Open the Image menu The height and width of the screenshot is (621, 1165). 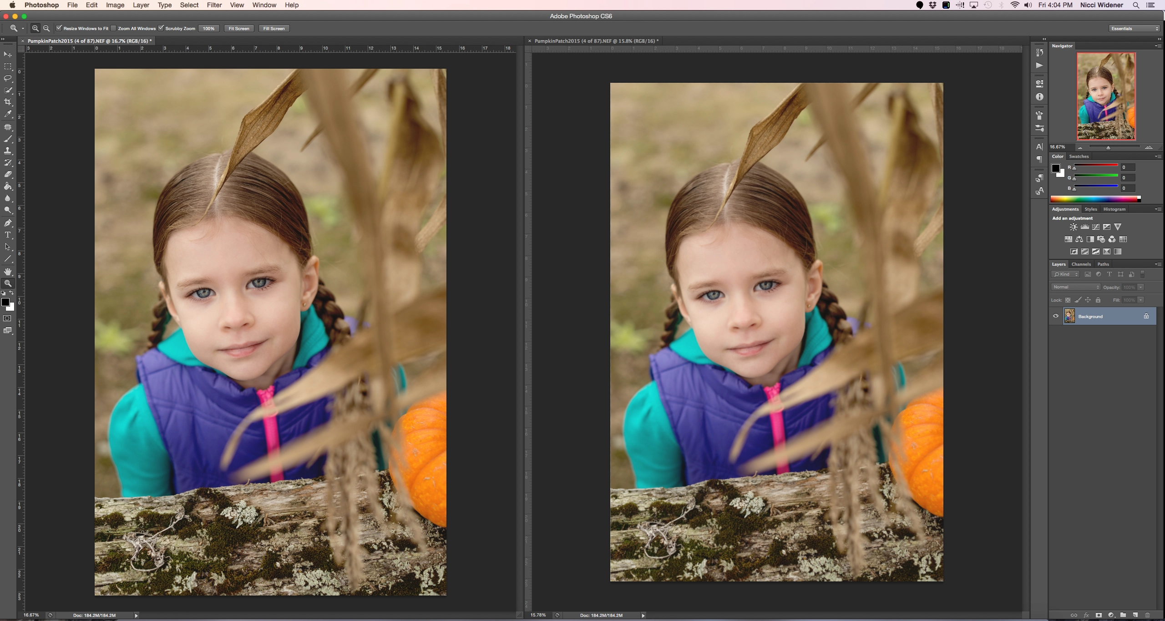(115, 5)
